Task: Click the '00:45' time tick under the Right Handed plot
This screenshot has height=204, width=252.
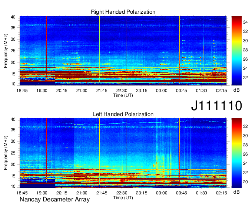Action: click(182, 91)
